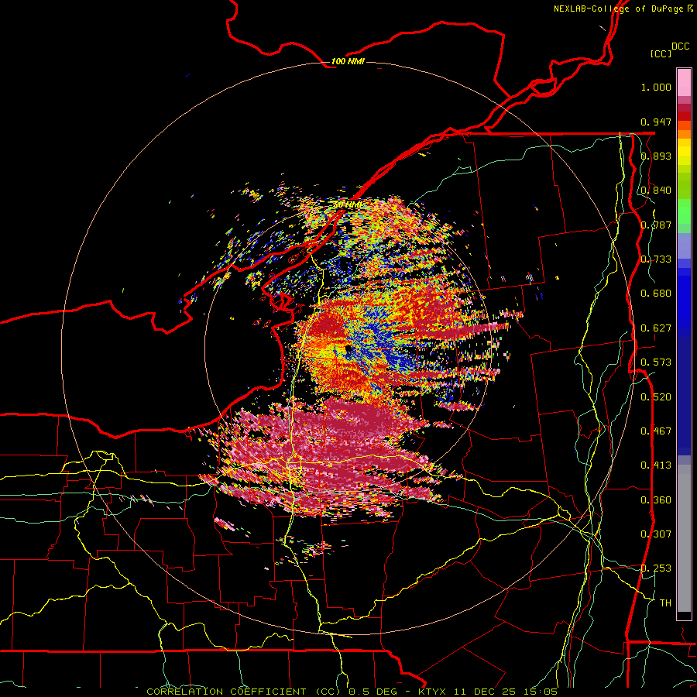697x697 pixels.
Task: Click the 0.893 scale value
Action: tap(656, 156)
